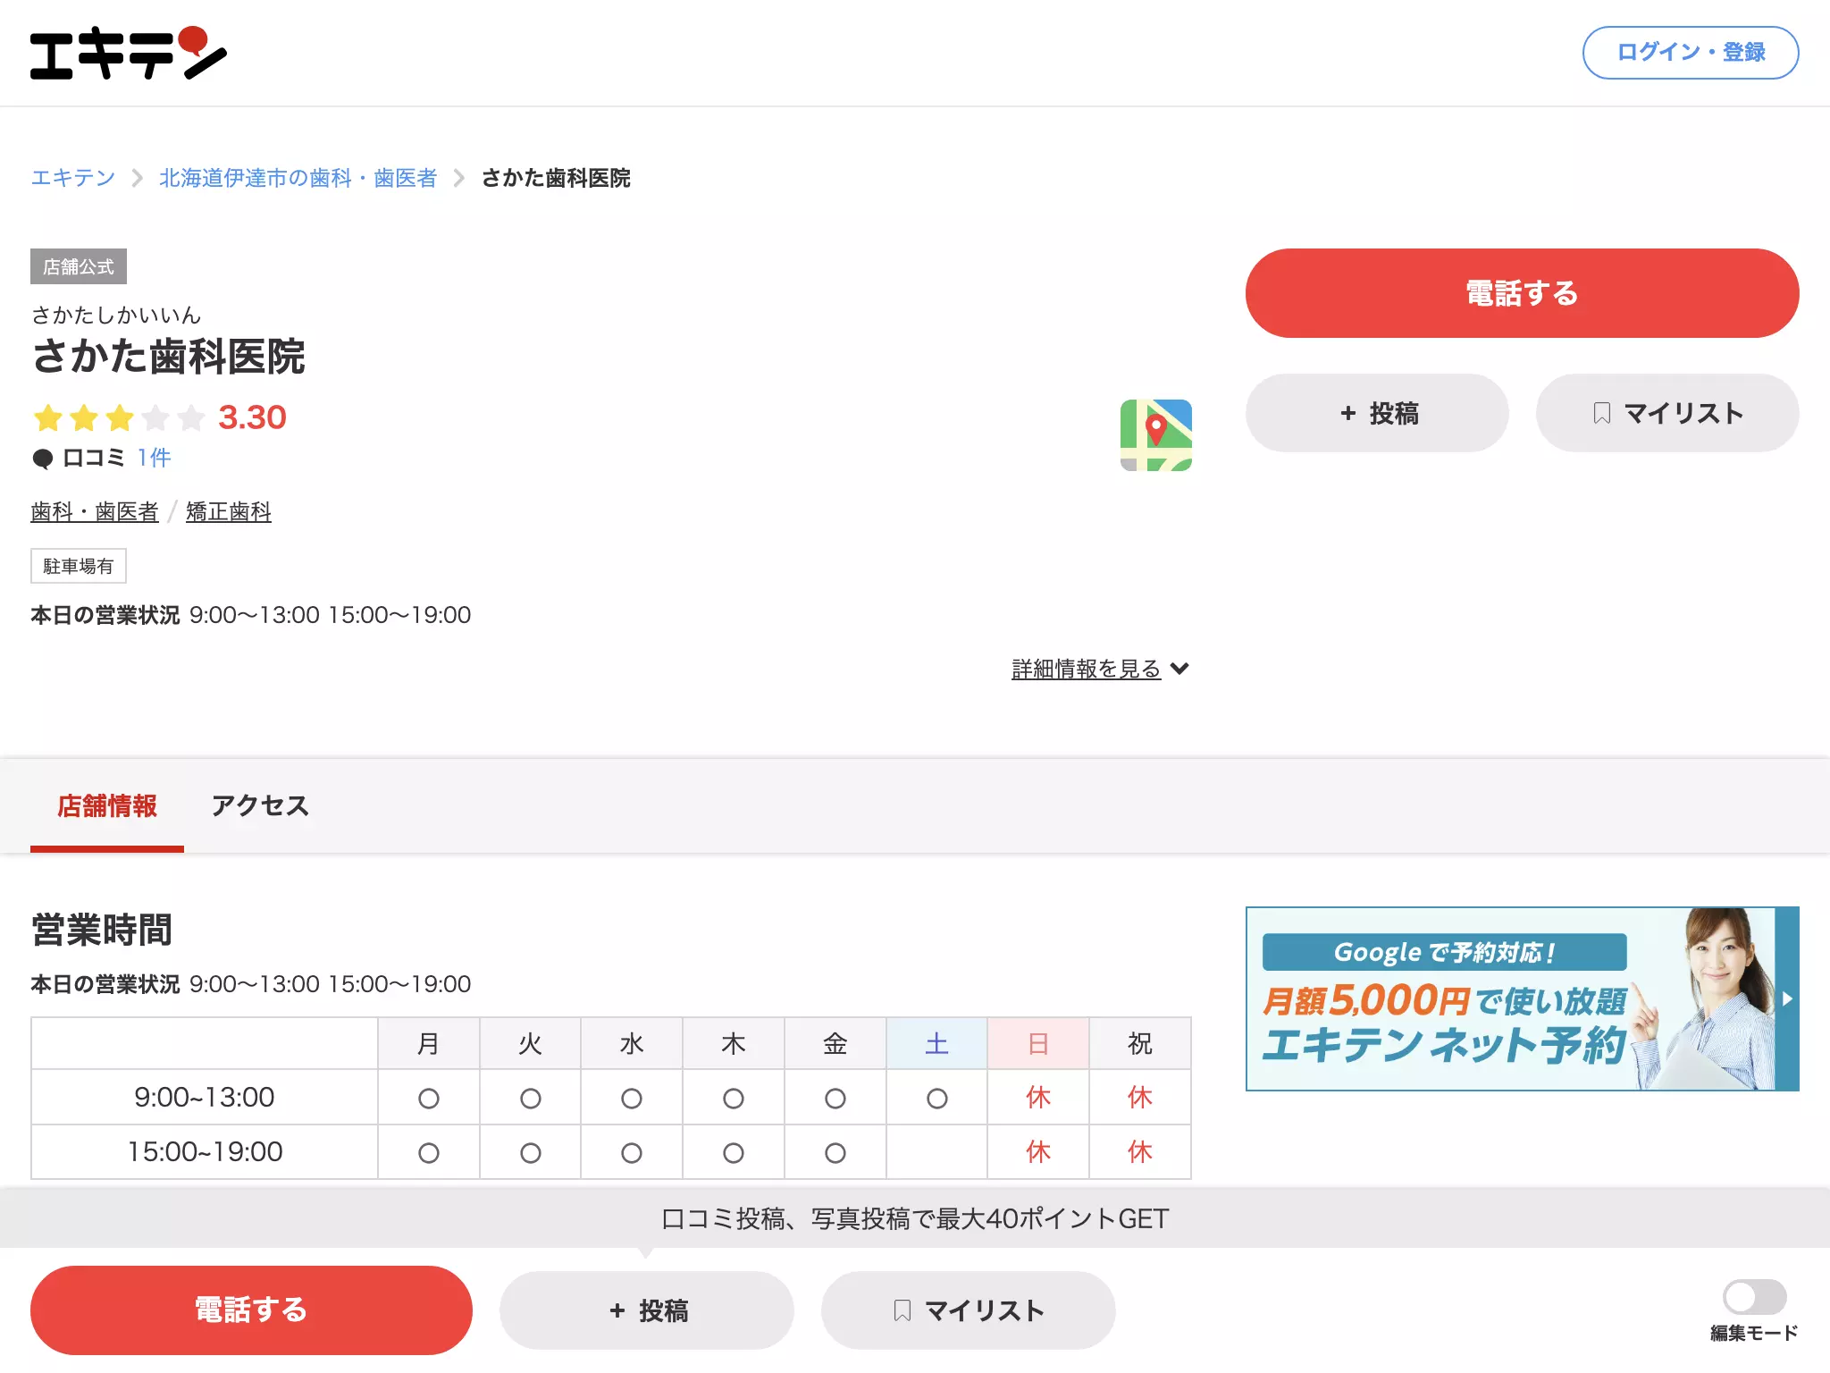The image size is (1830, 1373).
Task: Open the Ekiten logo home link
Action: [x=129, y=54]
